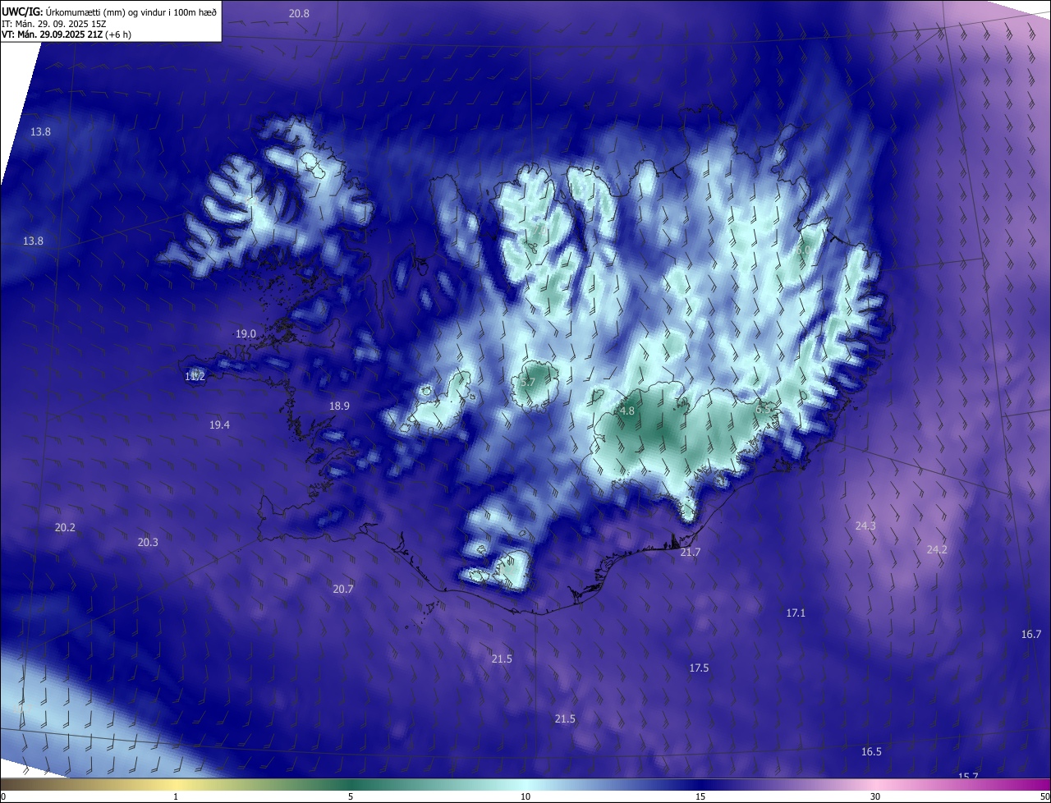Click the color scale tick labeled 1
Image resolution: width=1051 pixels, height=803 pixels.
[176, 796]
